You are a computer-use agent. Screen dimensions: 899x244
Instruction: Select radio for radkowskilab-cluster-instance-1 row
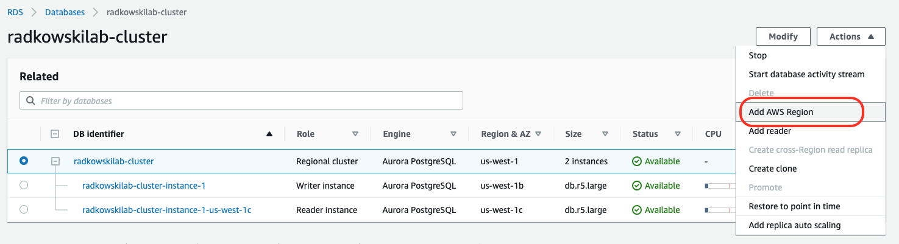tap(24, 186)
